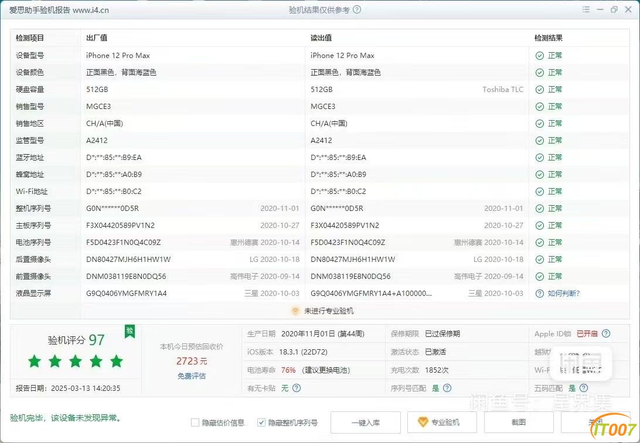Click the help icon next to 有无卡贴
The height and width of the screenshot is (443, 640).
297,388
